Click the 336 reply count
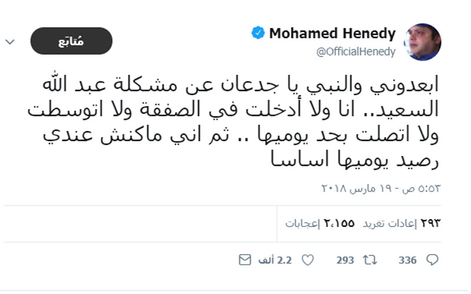471x294 pixels. pyautogui.click(x=407, y=259)
